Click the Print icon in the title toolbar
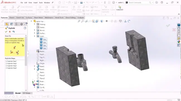181x101 pixels. (x=81, y=2)
